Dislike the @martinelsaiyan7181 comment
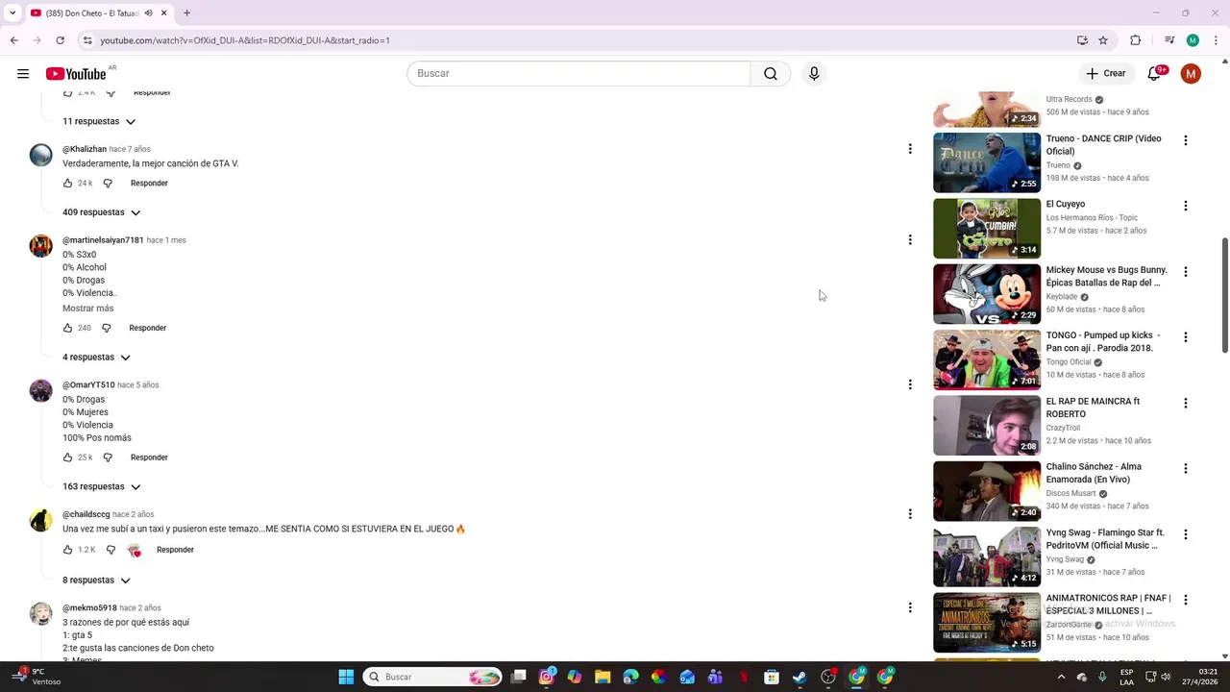This screenshot has height=692, width=1230. [x=107, y=329]
